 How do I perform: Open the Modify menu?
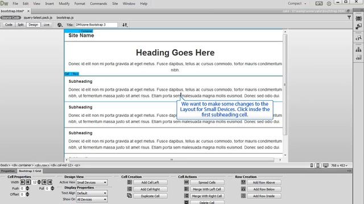(x=64, y=3)
